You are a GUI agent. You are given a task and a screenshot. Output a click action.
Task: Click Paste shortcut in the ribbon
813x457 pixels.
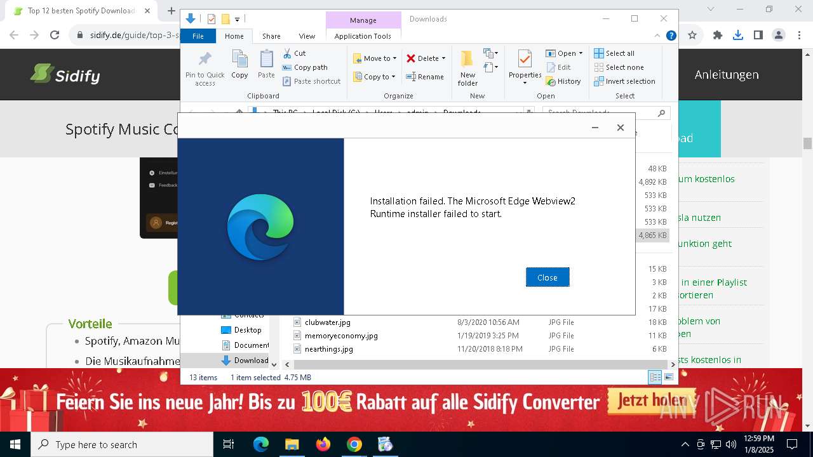[x=311, y=81]
